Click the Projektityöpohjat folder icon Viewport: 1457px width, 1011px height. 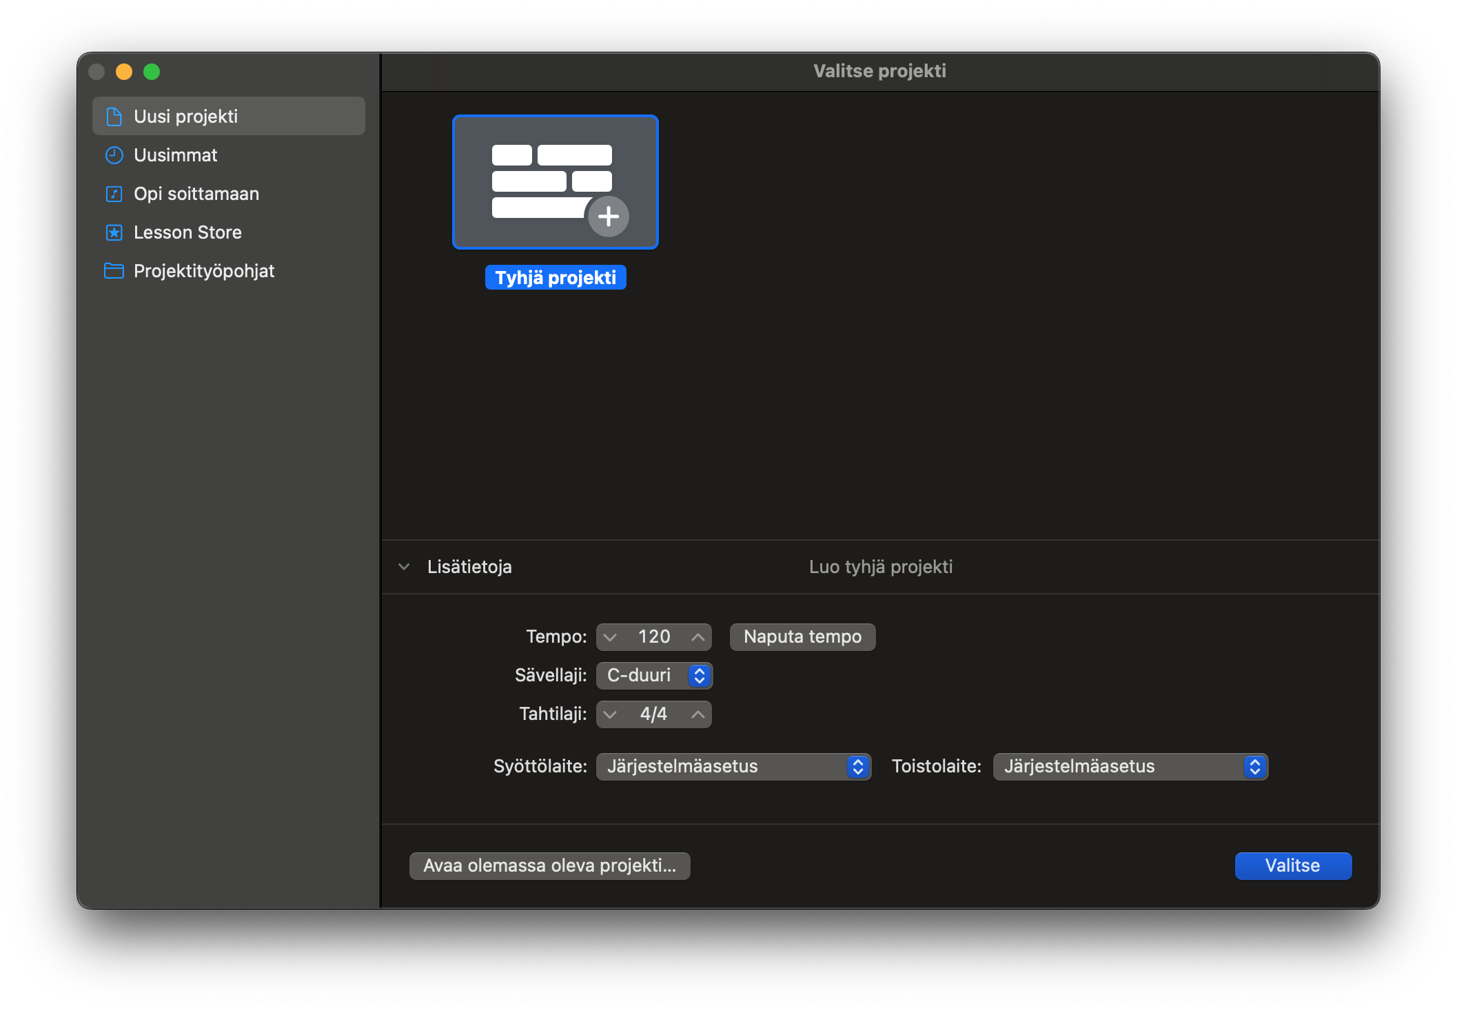[x=114, y=271]
